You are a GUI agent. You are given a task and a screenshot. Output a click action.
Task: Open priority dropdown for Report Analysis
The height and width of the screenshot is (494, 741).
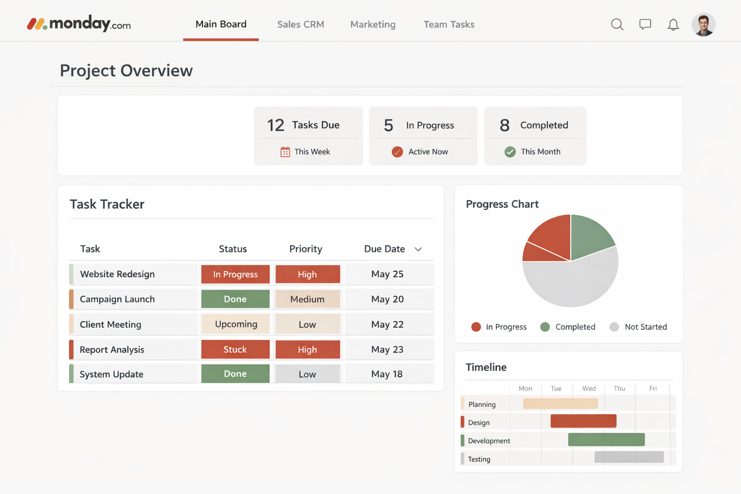(308, 349)
